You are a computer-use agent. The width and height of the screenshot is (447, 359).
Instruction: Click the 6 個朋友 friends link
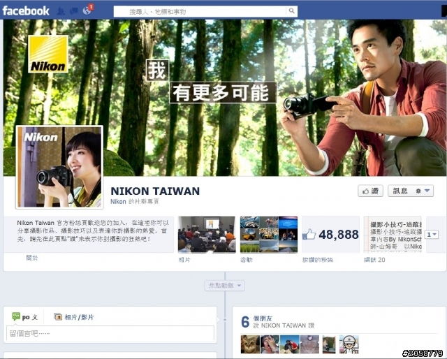(263, 318)
